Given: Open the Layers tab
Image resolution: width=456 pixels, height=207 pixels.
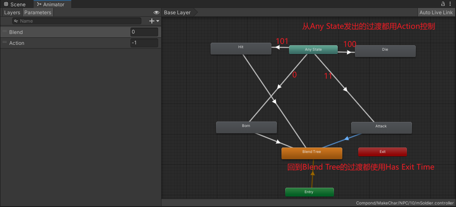Looking at the screenshot, I should [12, 13].
